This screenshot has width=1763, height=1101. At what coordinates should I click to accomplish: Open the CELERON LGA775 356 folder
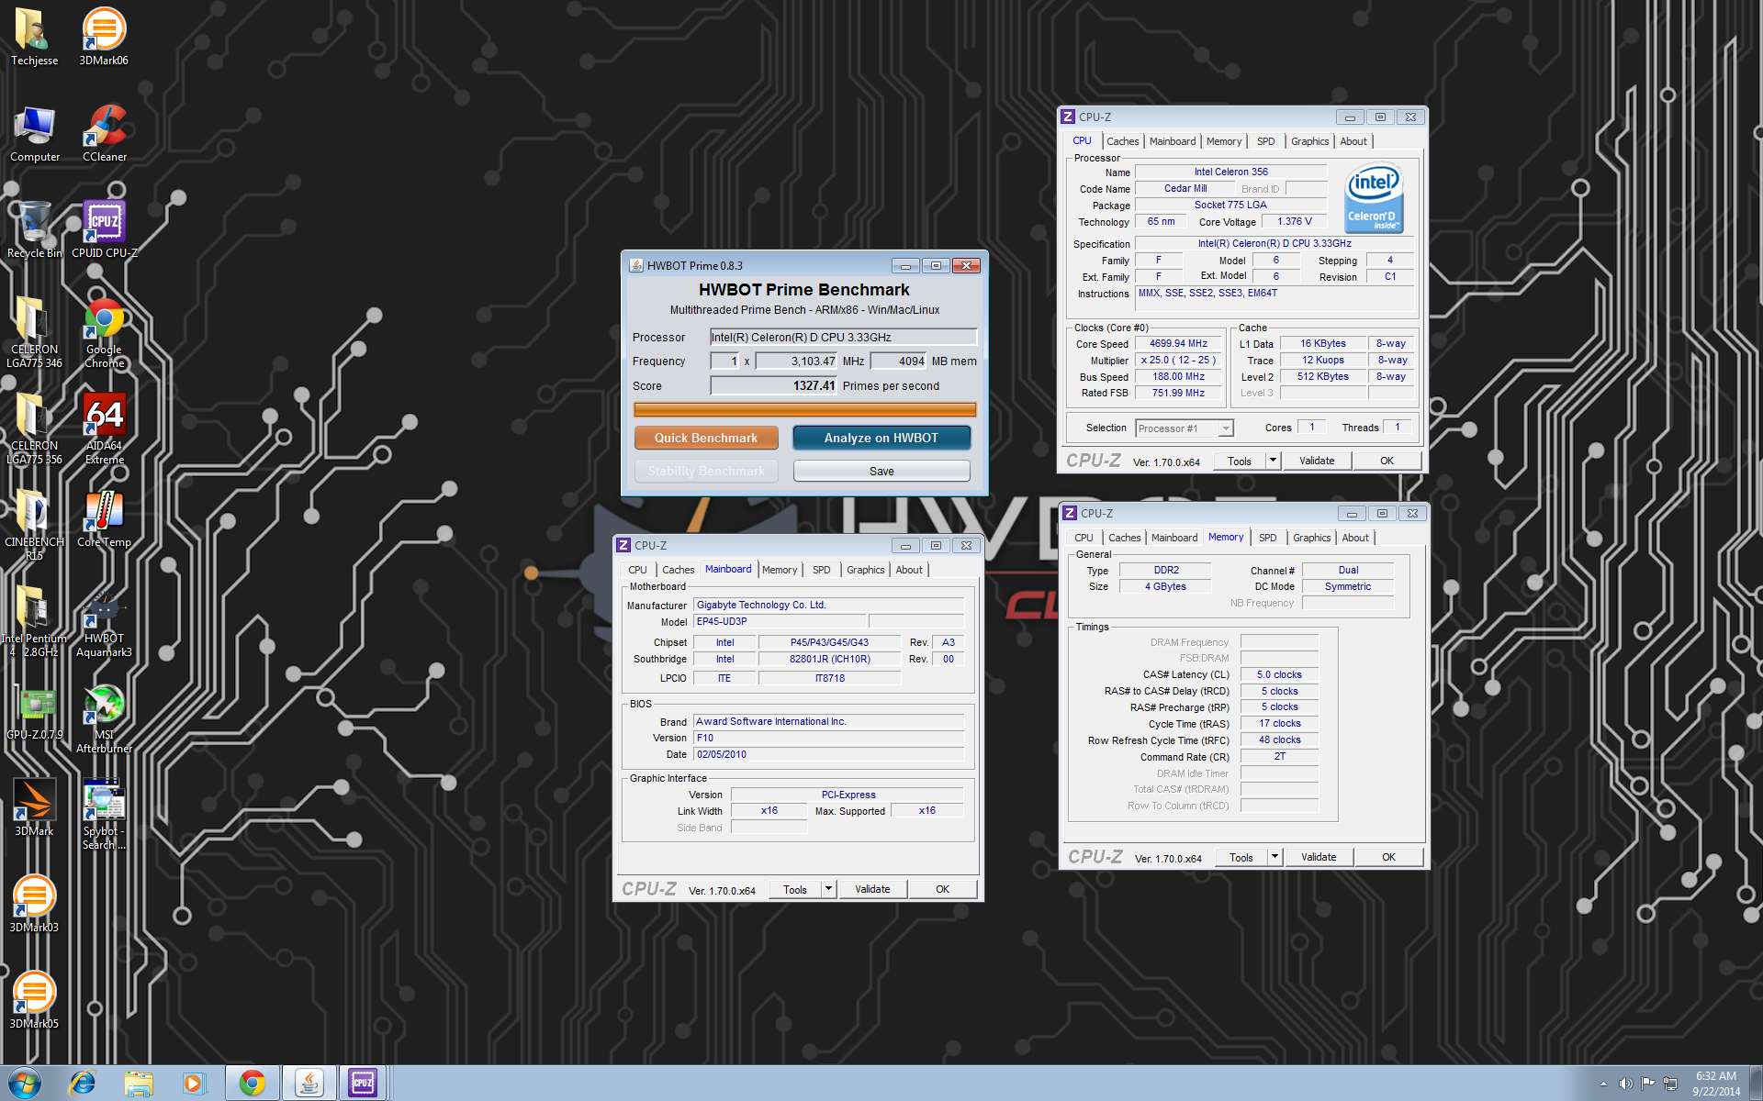click(35, 428)
